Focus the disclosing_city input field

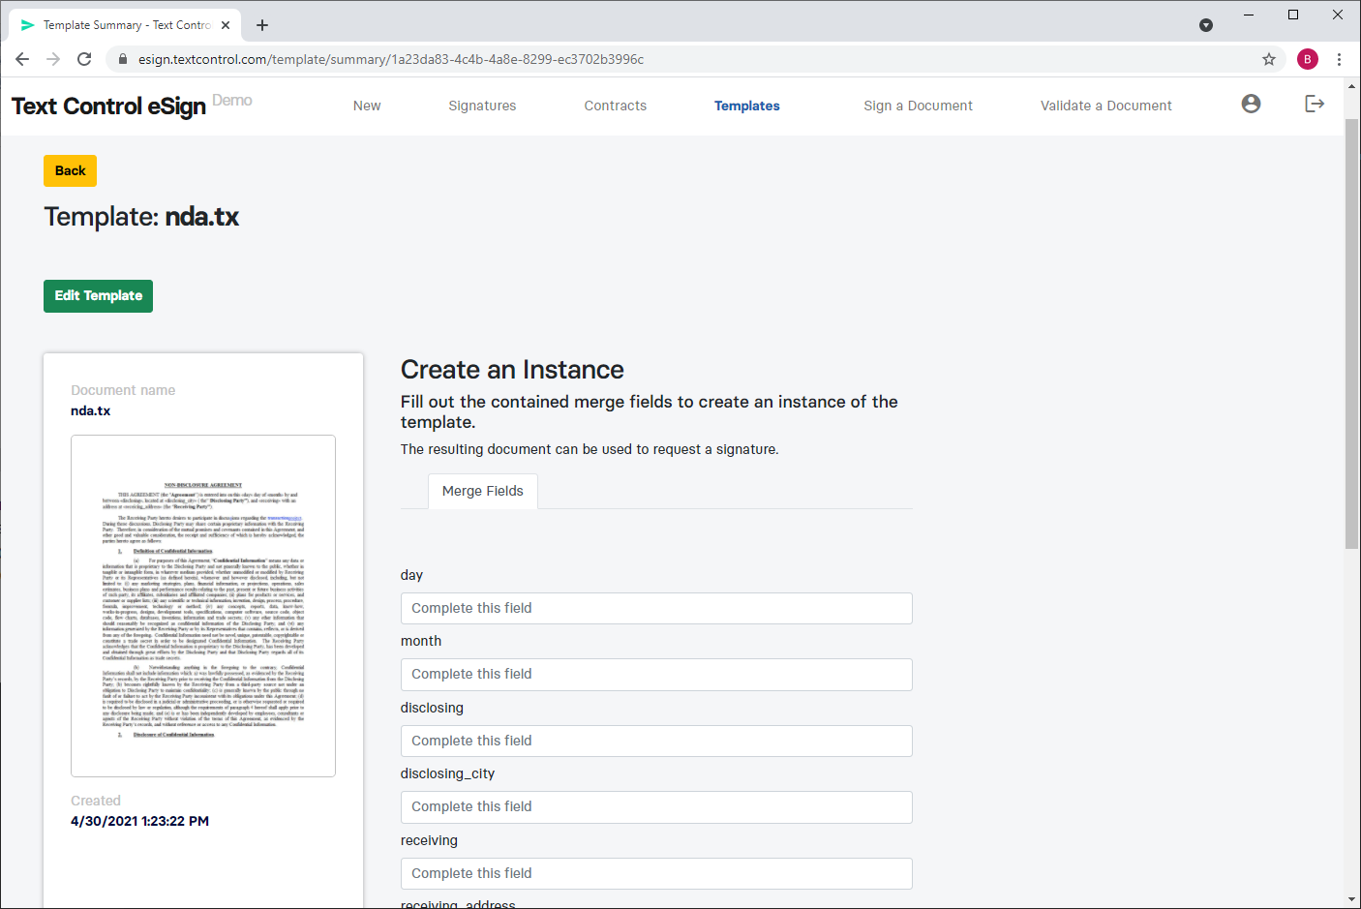coord(656,807)
